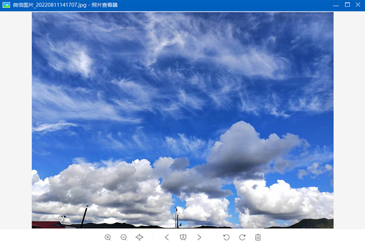Image resolution: width=365 pixels, height=243 pixels.
Task: Zoom out using the magnifier minus icon
Action: click(123, 237)
